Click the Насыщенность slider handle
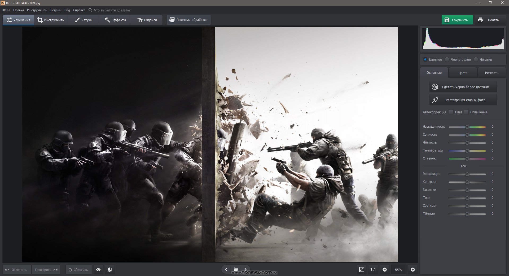This screenshot has height=276, width=509. (467, 127)
